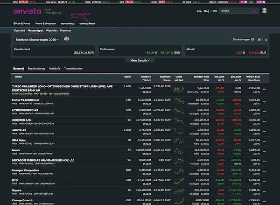
Task: Open more options for SMA Solar row
Action: [265, 141]
